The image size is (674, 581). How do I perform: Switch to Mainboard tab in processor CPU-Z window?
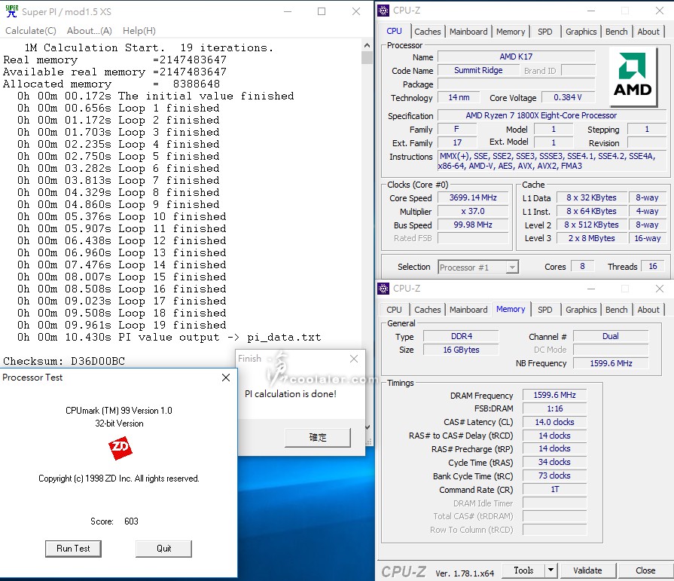point(468,32)
